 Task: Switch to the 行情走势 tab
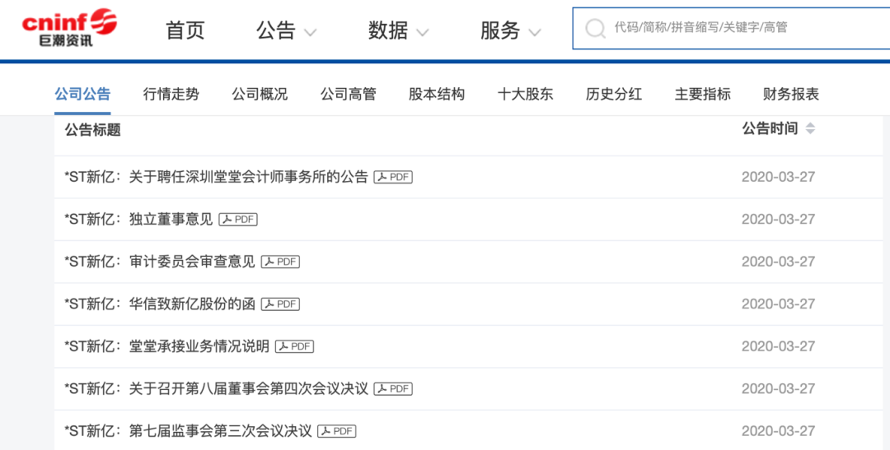(171, 94)
